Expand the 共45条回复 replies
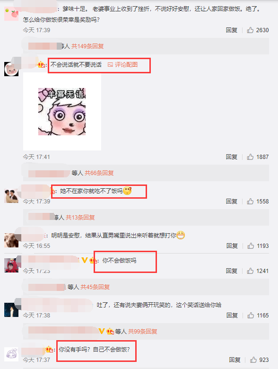Image resolution: width=278 pixels, height=369 pixels. pyautogui.click(x=95, y=287)
